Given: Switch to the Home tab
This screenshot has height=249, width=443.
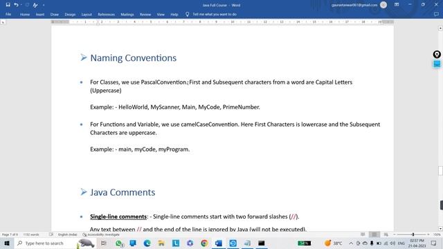Looking at the screenshot, I should click(25, 14).
